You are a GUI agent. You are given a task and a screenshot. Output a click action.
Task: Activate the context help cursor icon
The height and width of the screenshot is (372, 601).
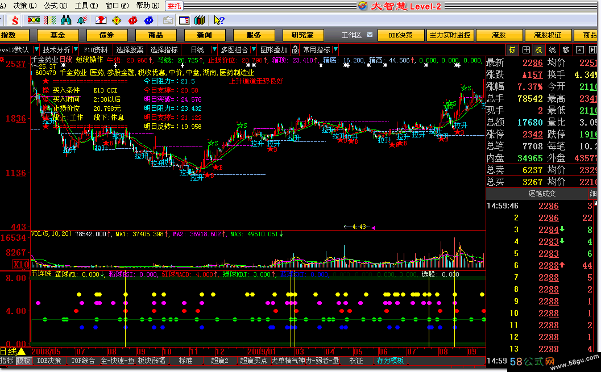point(219,20)
